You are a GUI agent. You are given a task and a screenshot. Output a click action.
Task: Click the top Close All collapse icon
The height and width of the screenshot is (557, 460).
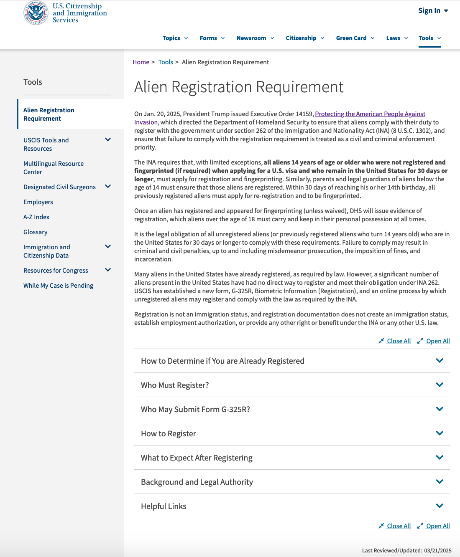[x=381, y=341]
